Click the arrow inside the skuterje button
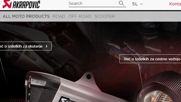The image size is (181, 102). tap(47, 46)
